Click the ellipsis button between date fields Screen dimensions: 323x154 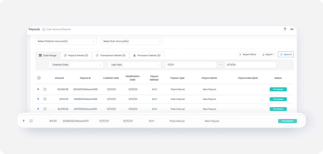[220, 65]
